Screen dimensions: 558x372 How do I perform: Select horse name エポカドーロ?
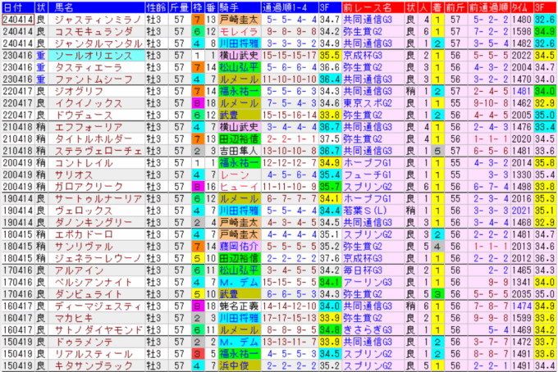(84, 234)
